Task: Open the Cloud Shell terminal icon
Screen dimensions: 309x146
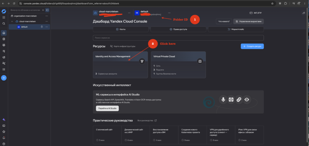Action: (4, 126)
